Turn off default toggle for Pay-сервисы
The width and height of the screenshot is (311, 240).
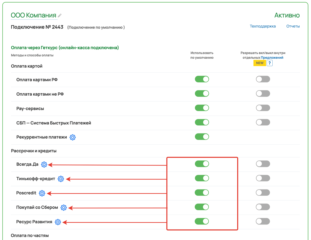(x=202, y=108)
